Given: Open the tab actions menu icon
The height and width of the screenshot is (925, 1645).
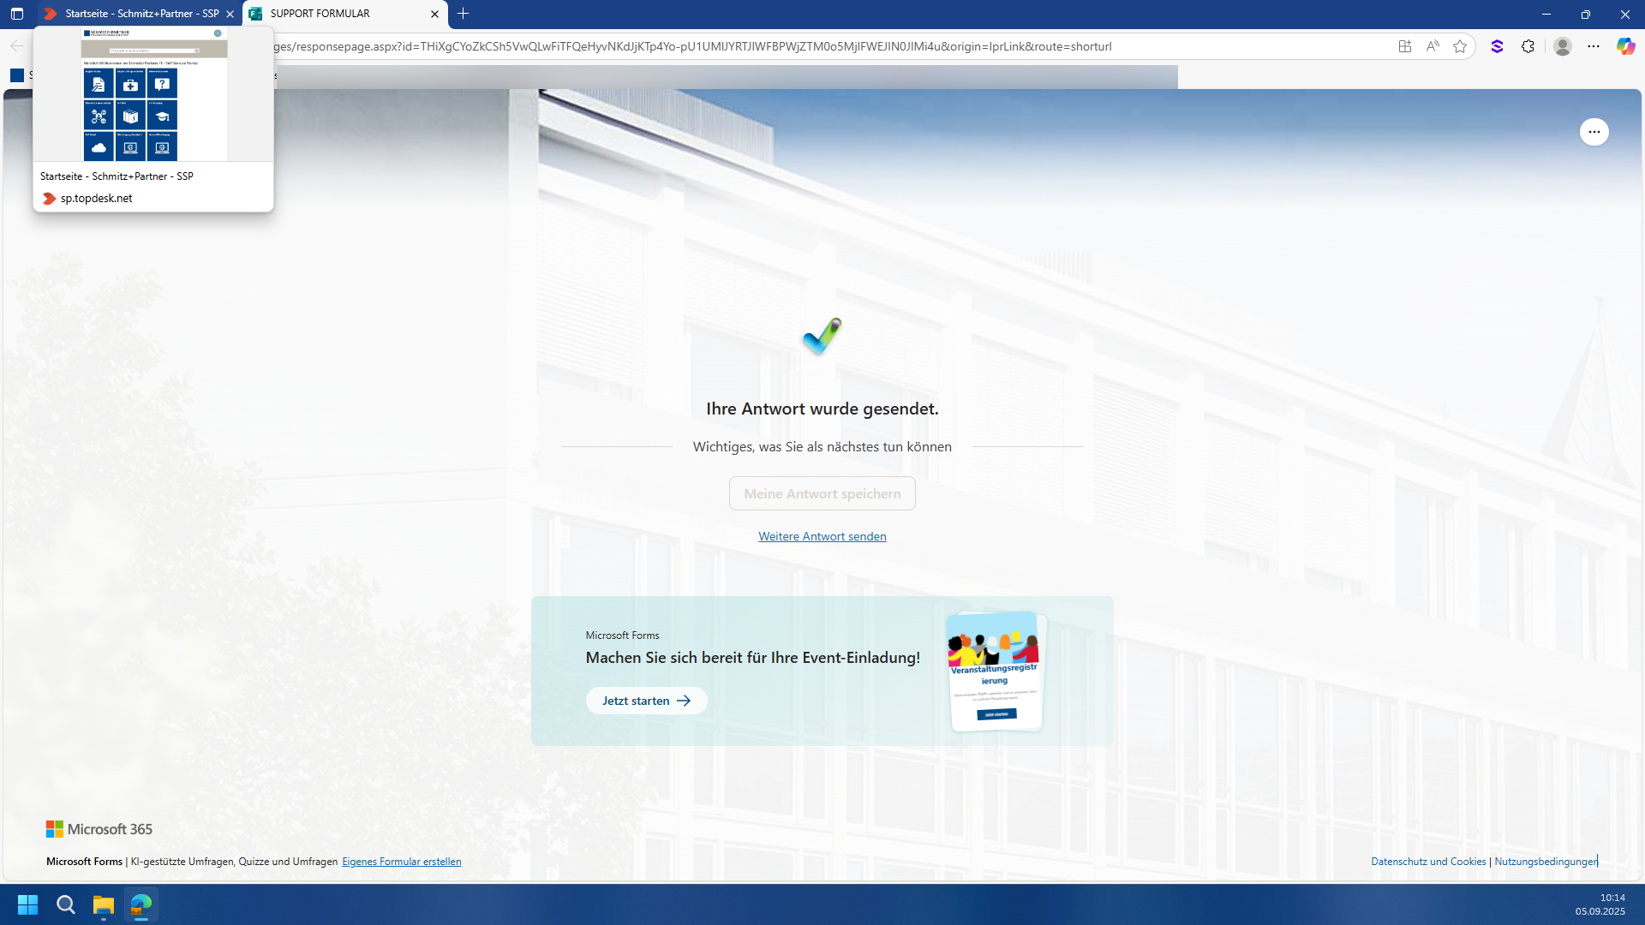Looking at the screenshot, I should (x=17, y=14).
